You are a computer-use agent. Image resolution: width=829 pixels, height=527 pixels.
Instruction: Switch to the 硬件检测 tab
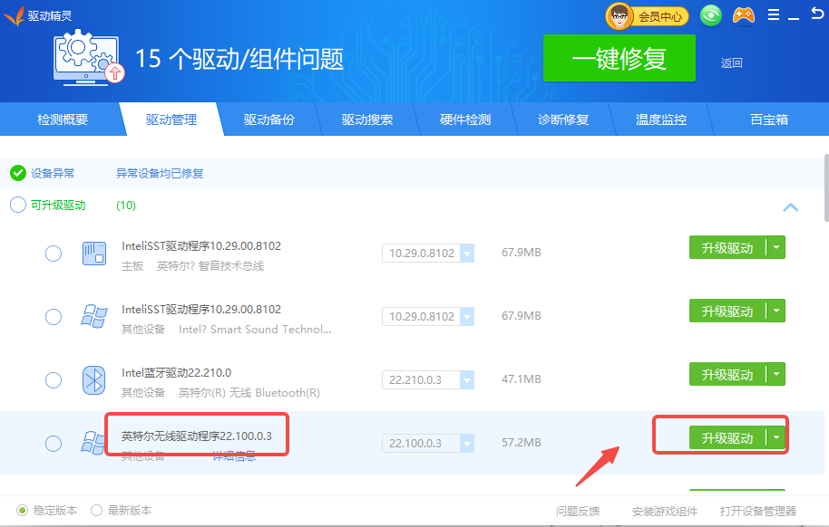[465, 120]
